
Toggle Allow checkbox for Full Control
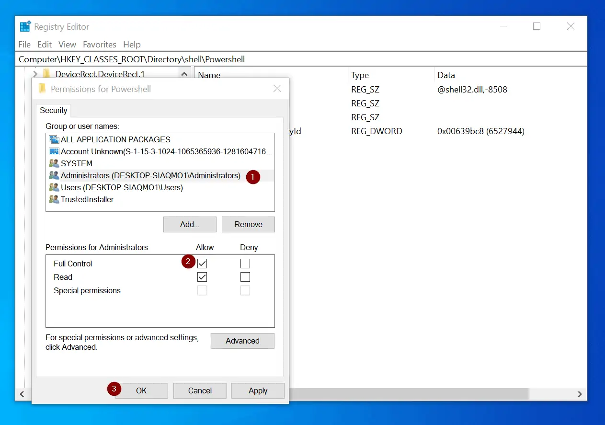[x=202, y=264]
